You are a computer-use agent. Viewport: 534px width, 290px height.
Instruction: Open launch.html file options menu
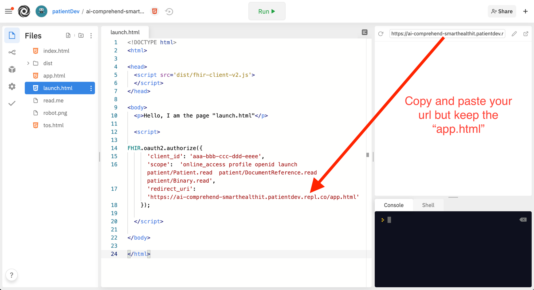91,88
